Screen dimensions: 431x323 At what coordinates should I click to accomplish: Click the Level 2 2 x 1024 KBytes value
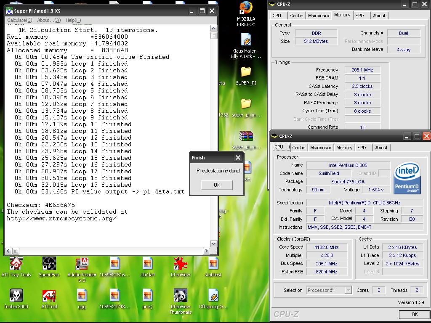pyautogui.click(x=402, y=264)
